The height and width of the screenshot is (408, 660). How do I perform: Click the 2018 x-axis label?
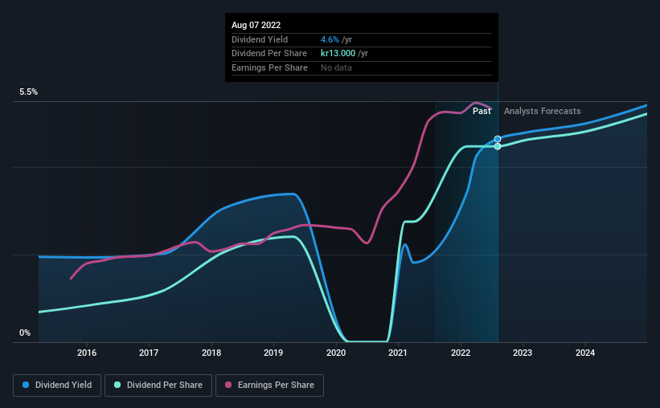pos(211,353)
